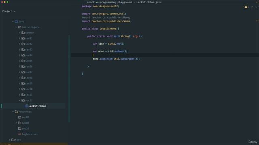The width and height of the screenshot is (259, 145).
Task: Select the sec02 resources folder icon
Action: 20,117
